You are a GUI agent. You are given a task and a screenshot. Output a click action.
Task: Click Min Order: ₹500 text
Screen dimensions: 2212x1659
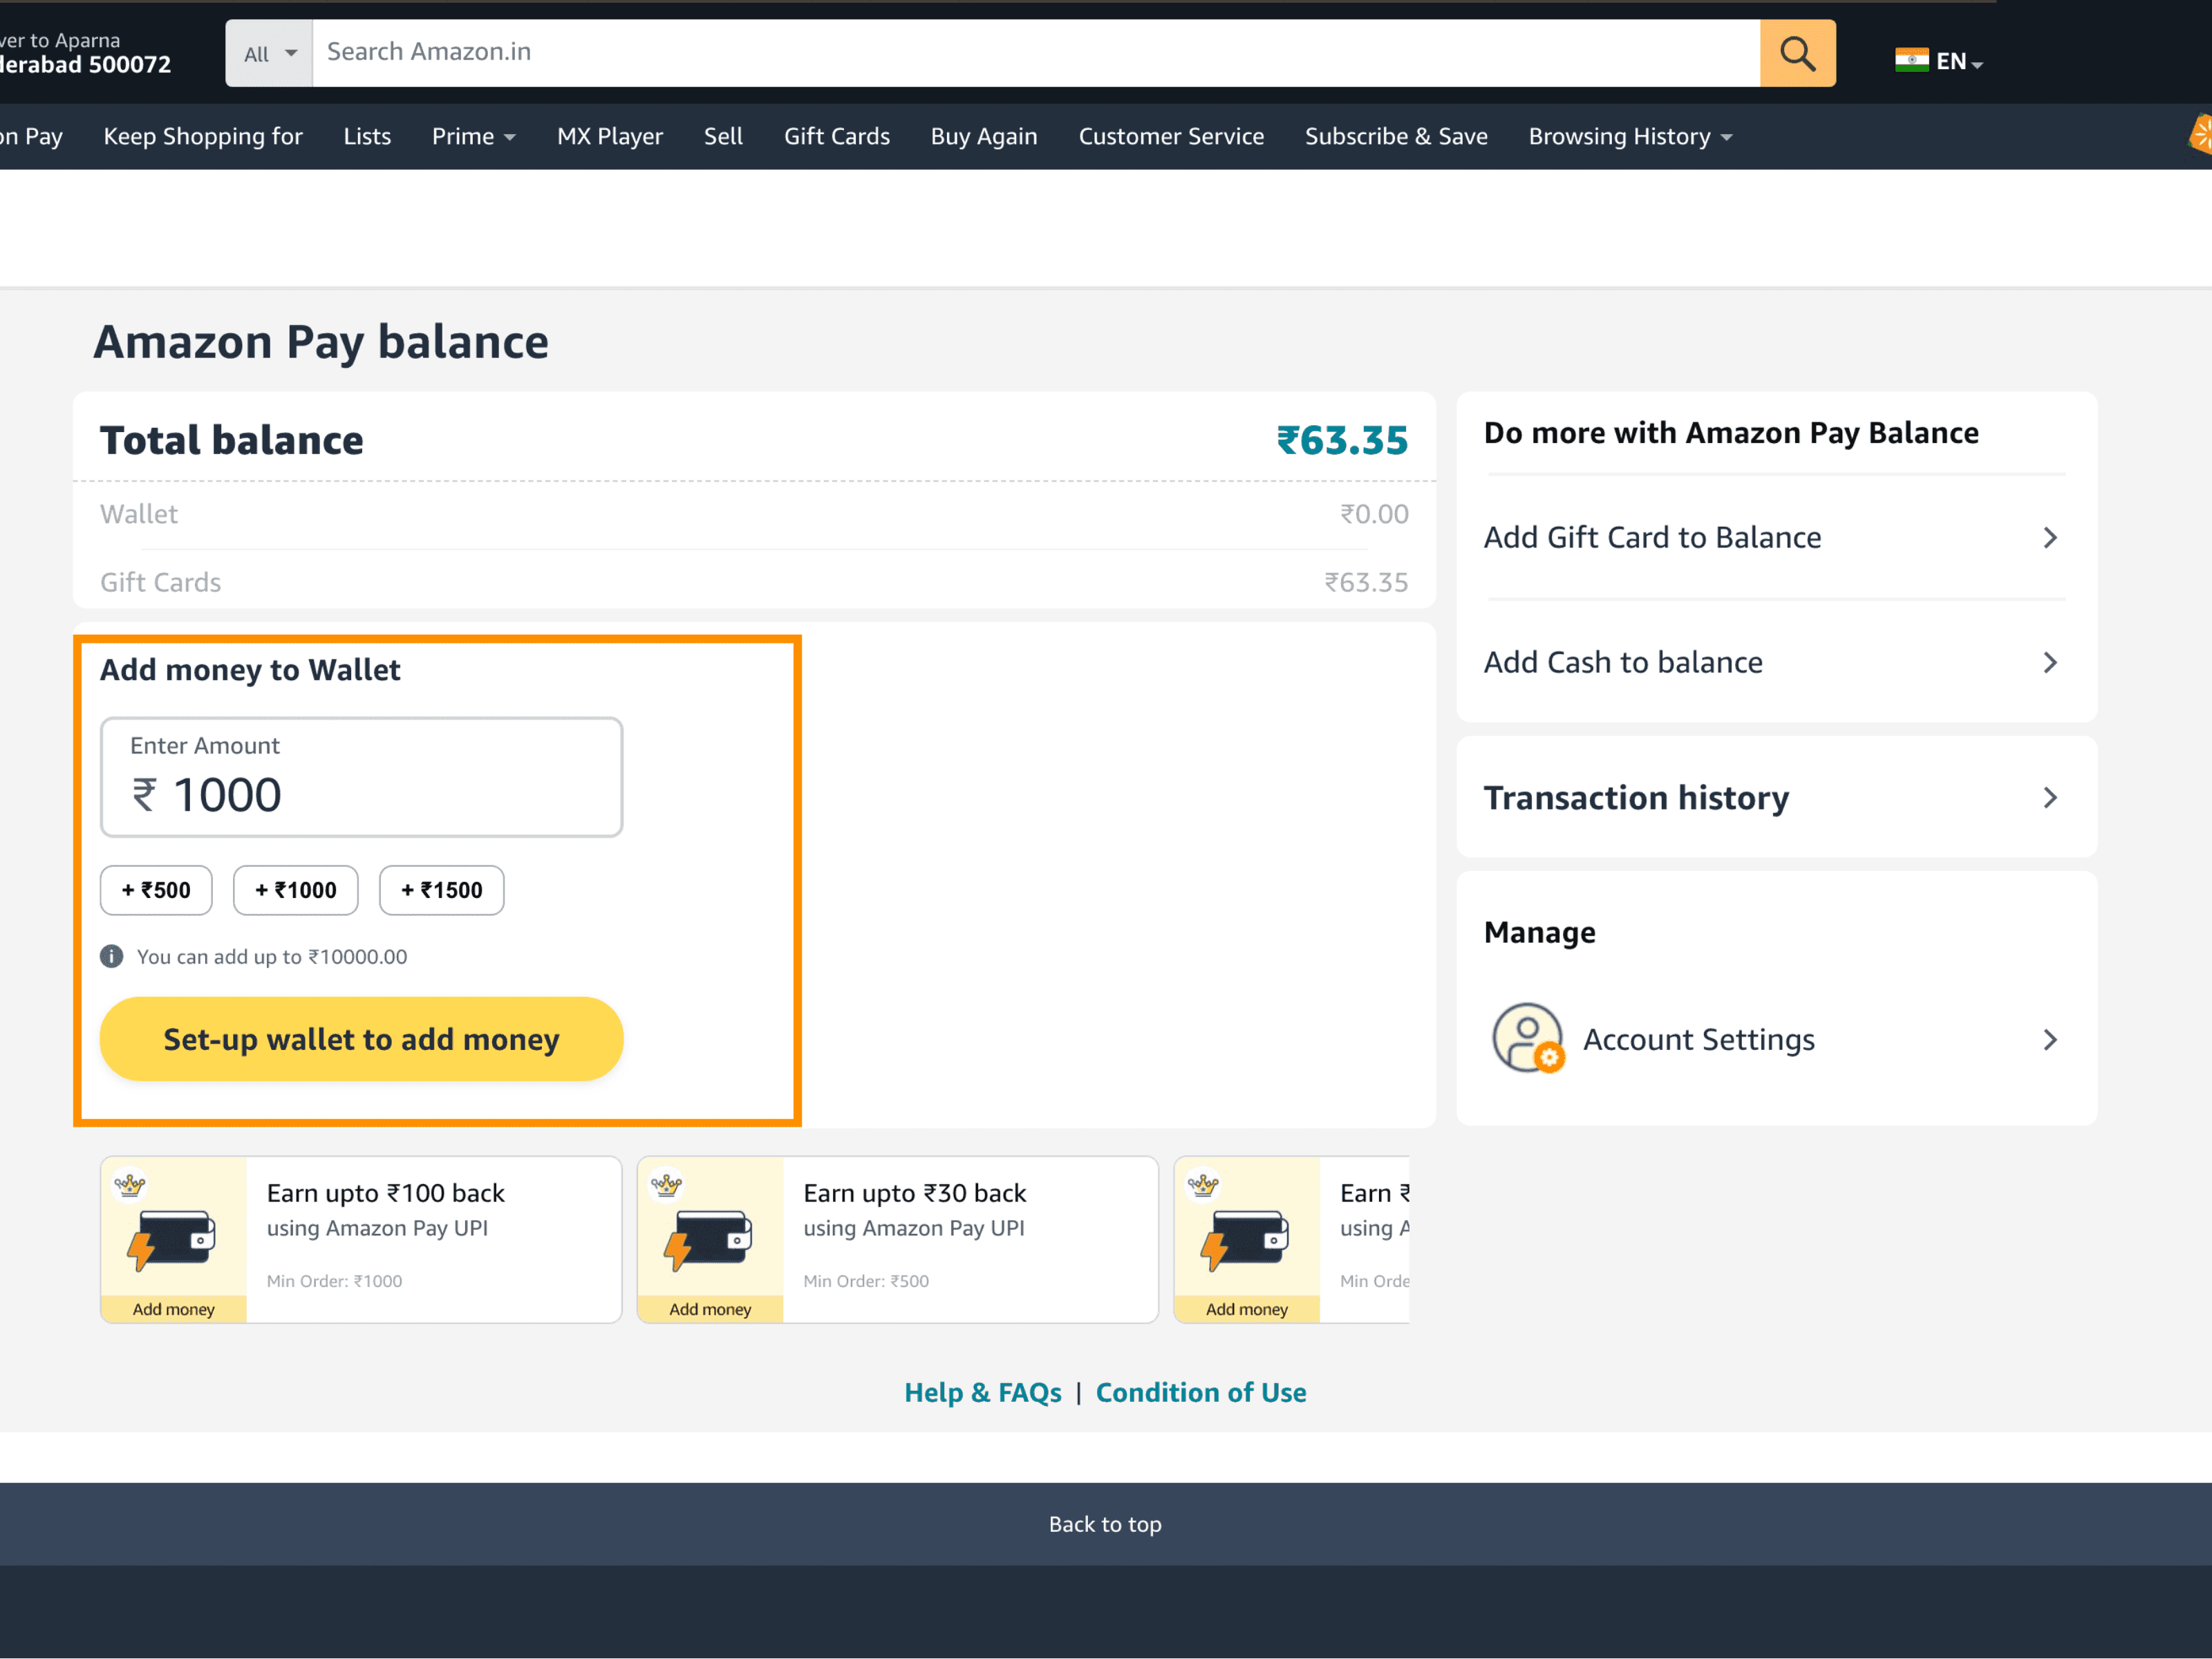pyautogui.click(x=866, y=1281)
